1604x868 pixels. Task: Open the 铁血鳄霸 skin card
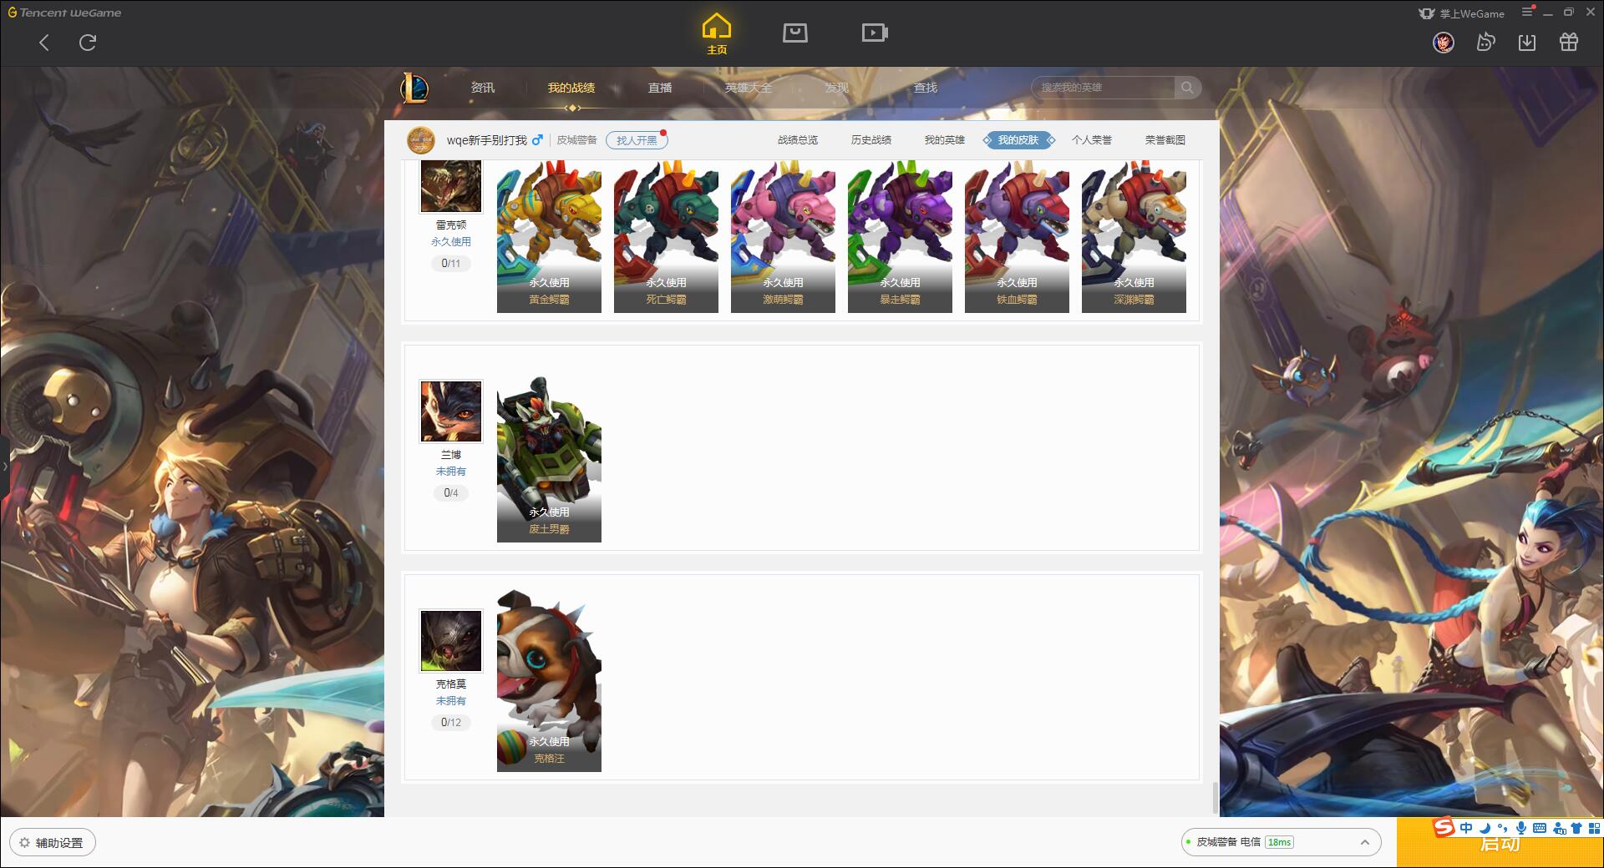[x=1017, y=236]
